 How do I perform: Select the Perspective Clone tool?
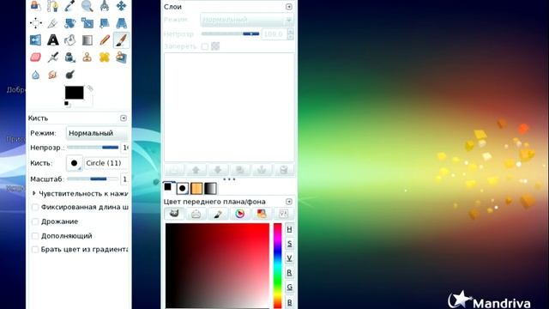coord(121,58)
